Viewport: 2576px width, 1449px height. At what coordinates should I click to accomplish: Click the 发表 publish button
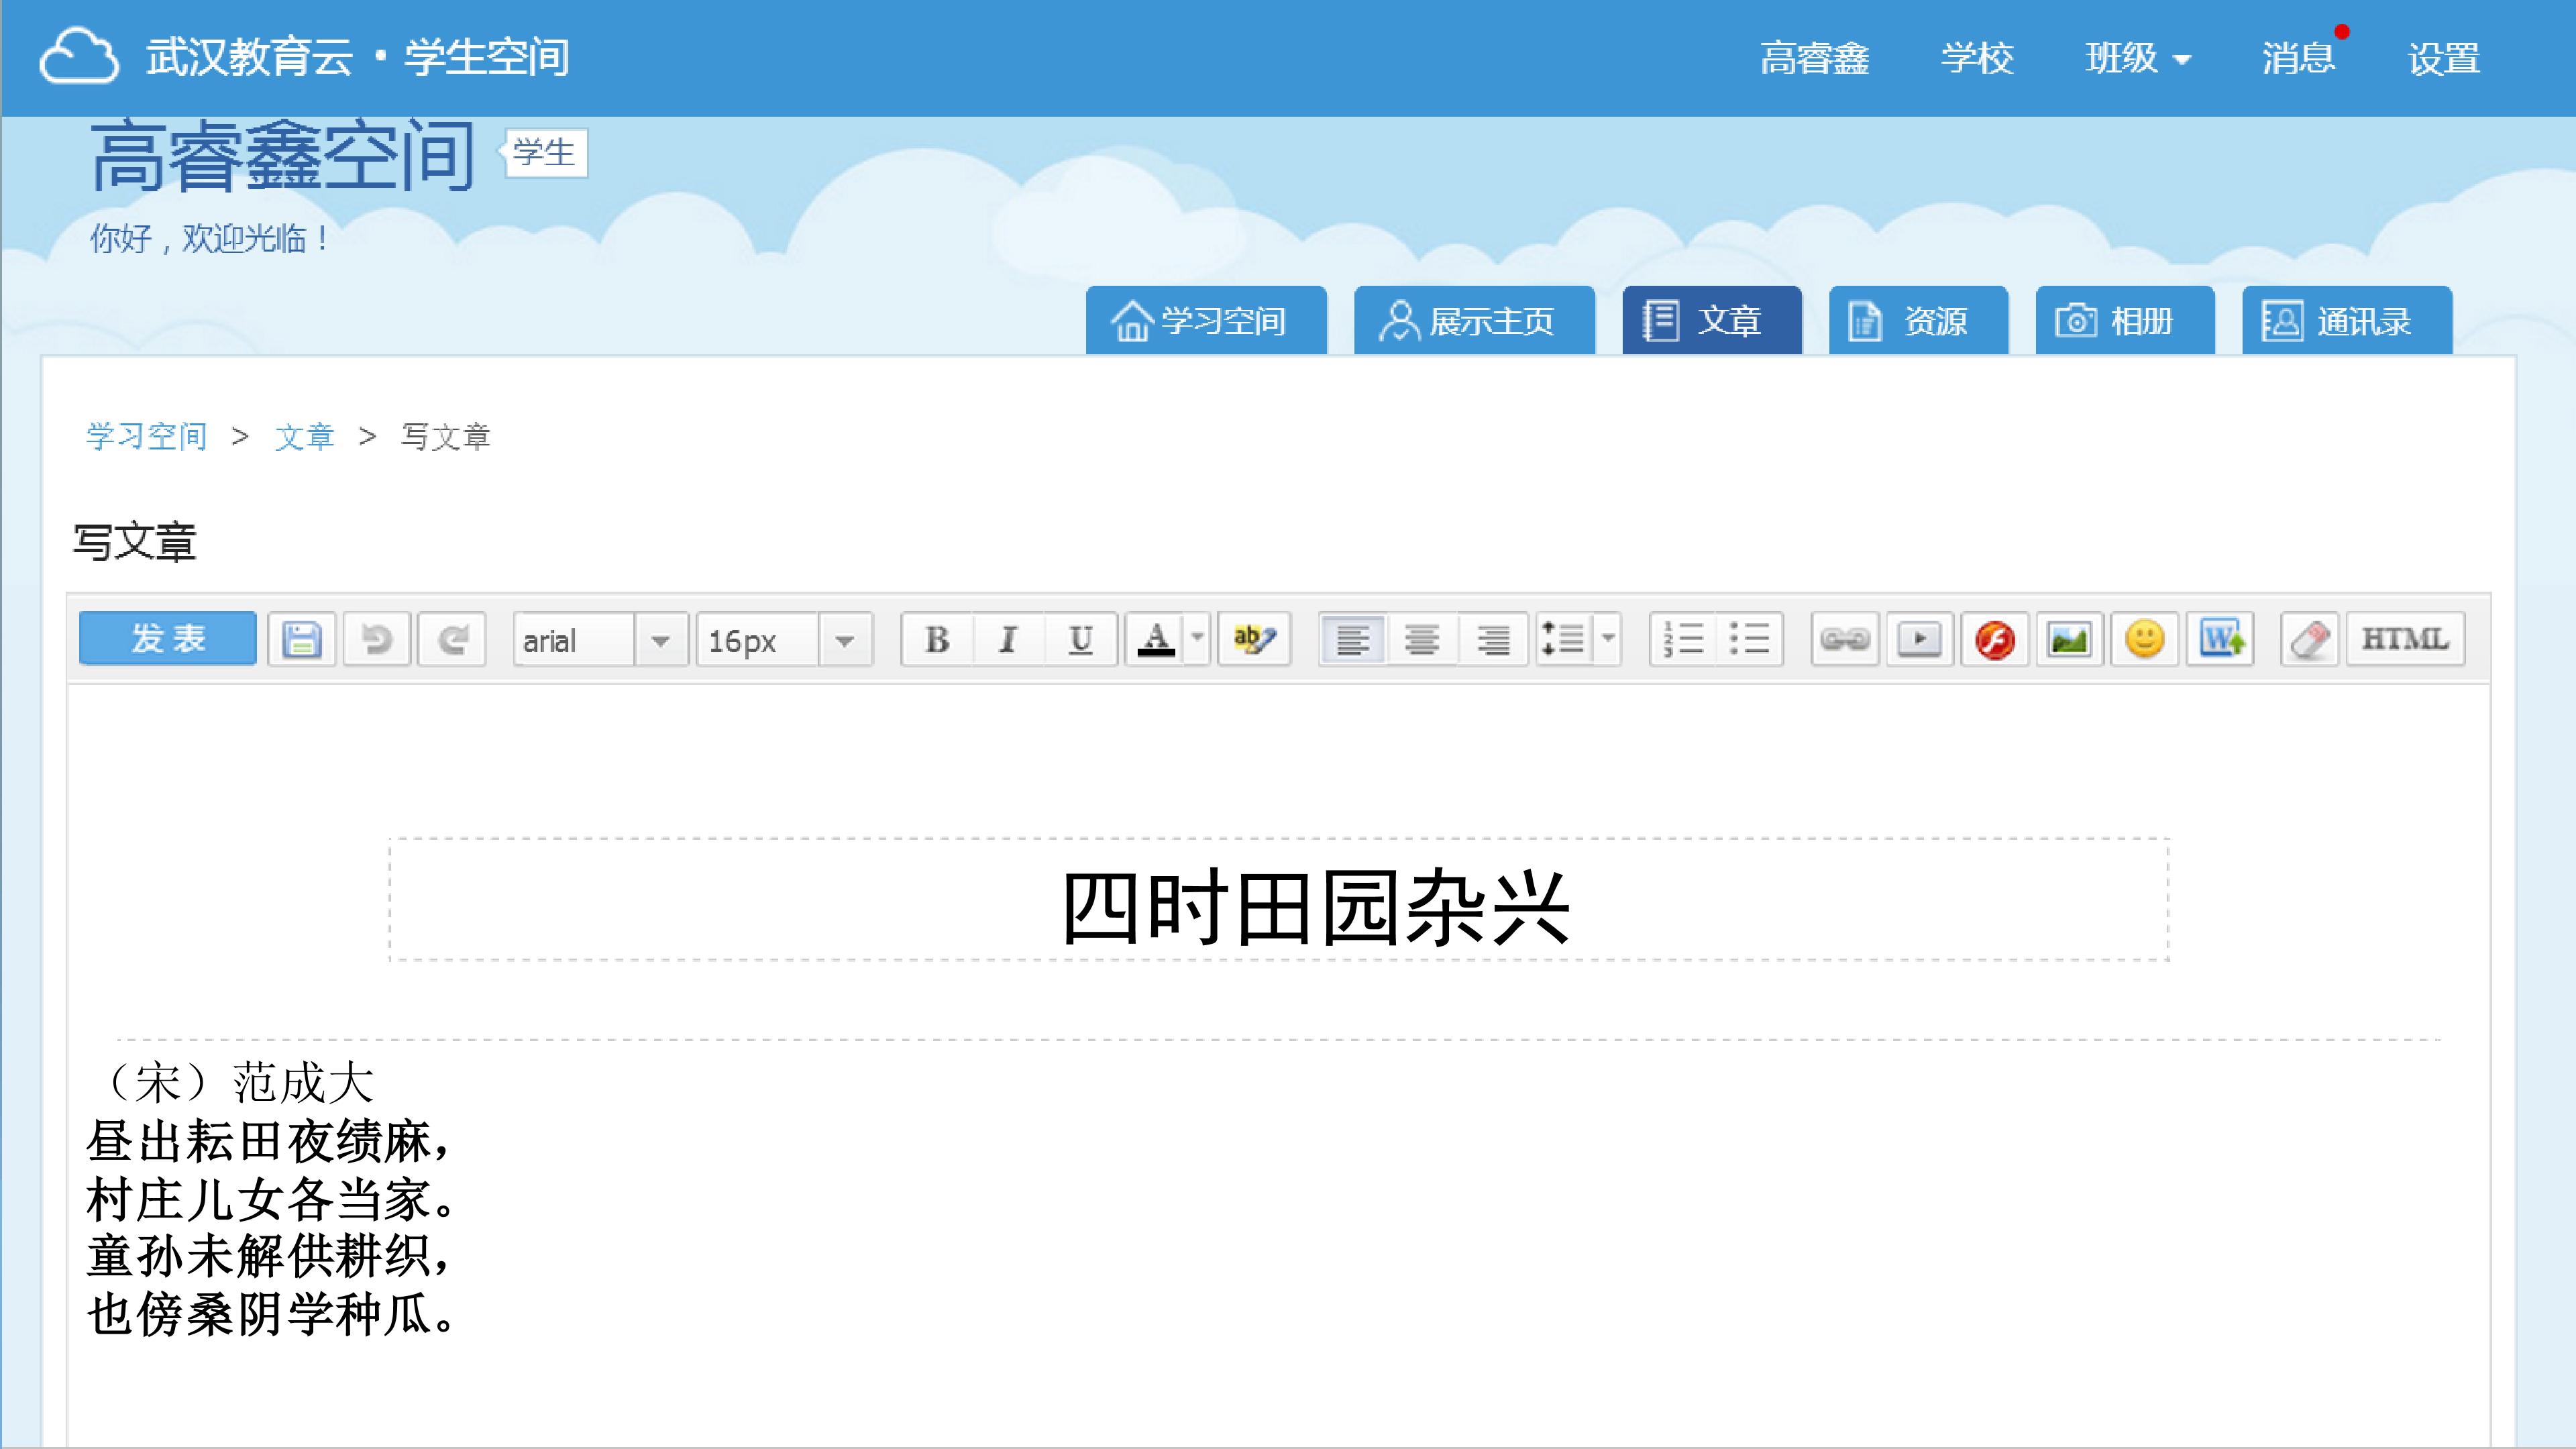[x=168, y=638]
